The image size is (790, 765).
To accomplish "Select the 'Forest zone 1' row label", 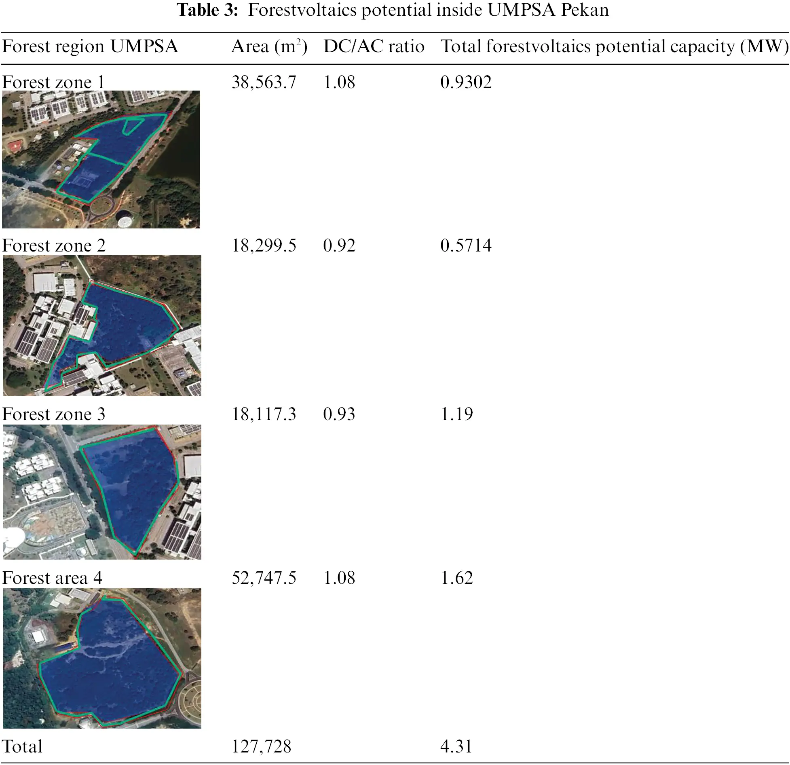I will pos(53,82).
